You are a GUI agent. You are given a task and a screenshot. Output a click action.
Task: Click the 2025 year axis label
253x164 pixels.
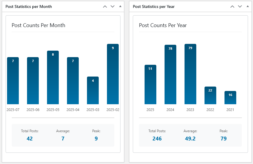click(x=150, y=110)
